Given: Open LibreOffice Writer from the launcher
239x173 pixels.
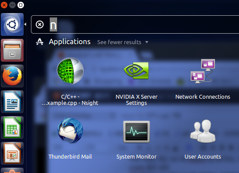Looking at the screenshot, I should click(12, 102).
